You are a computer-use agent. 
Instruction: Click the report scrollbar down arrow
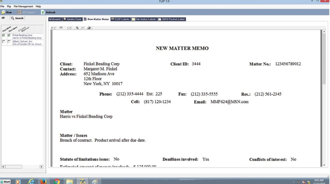[324, 165]
